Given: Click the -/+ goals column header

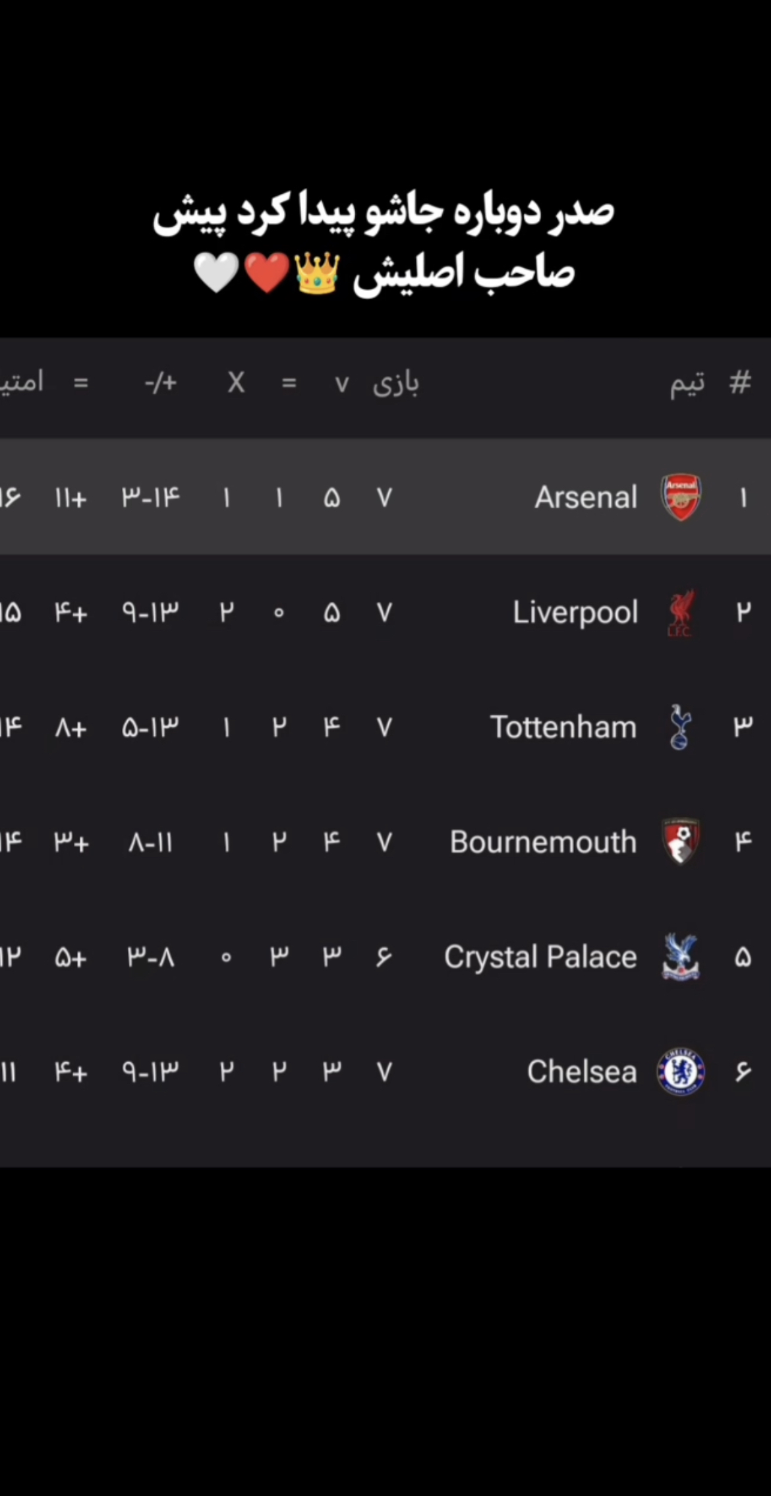Looking at the screenshot, I should [161, 383].
